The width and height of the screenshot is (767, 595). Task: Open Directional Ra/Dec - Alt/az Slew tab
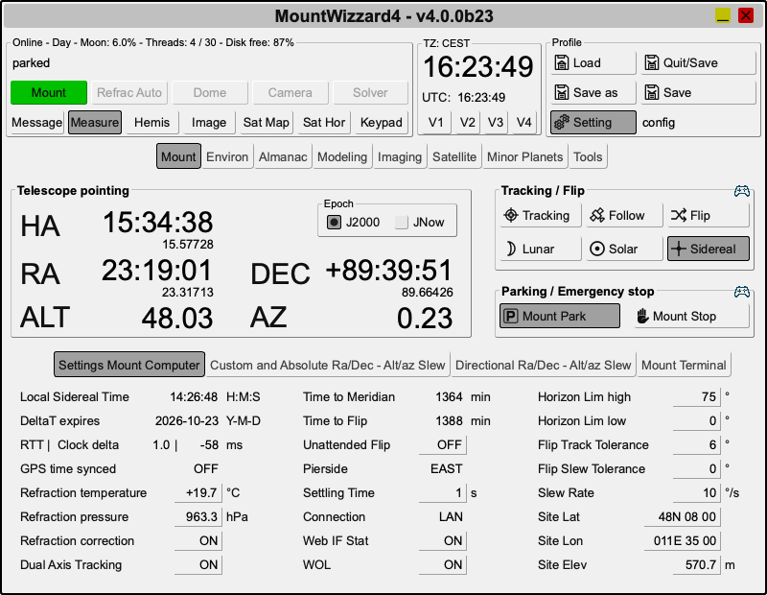[543, 366]
